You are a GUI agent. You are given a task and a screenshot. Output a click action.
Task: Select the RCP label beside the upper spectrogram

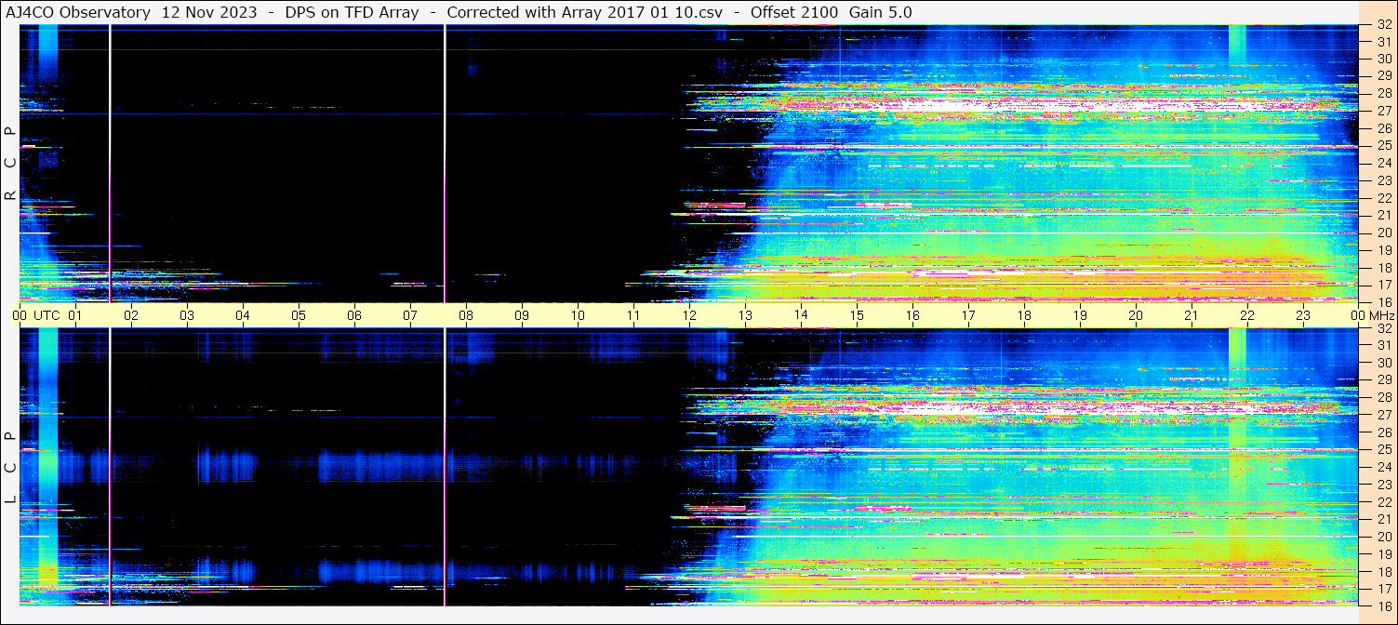10,164
